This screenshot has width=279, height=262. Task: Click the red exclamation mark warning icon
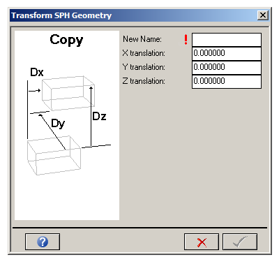coord(186,40)
